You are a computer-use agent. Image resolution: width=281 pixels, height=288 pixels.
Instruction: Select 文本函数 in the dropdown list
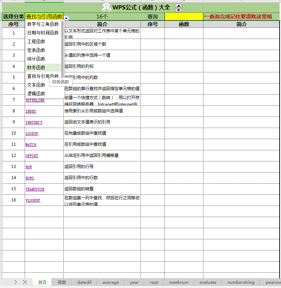pyautogui.click(x=37, y=85)
